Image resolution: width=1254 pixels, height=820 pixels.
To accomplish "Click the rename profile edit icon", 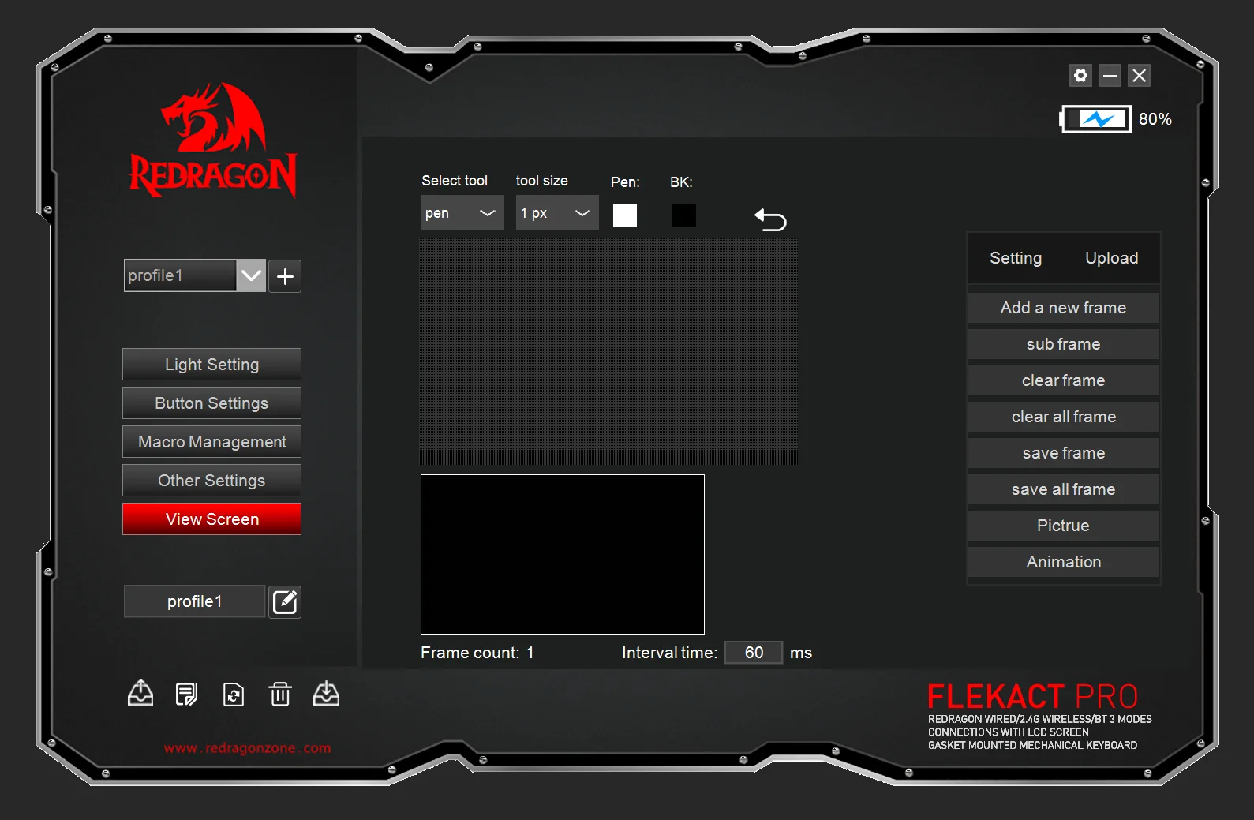I will point(285,602).
